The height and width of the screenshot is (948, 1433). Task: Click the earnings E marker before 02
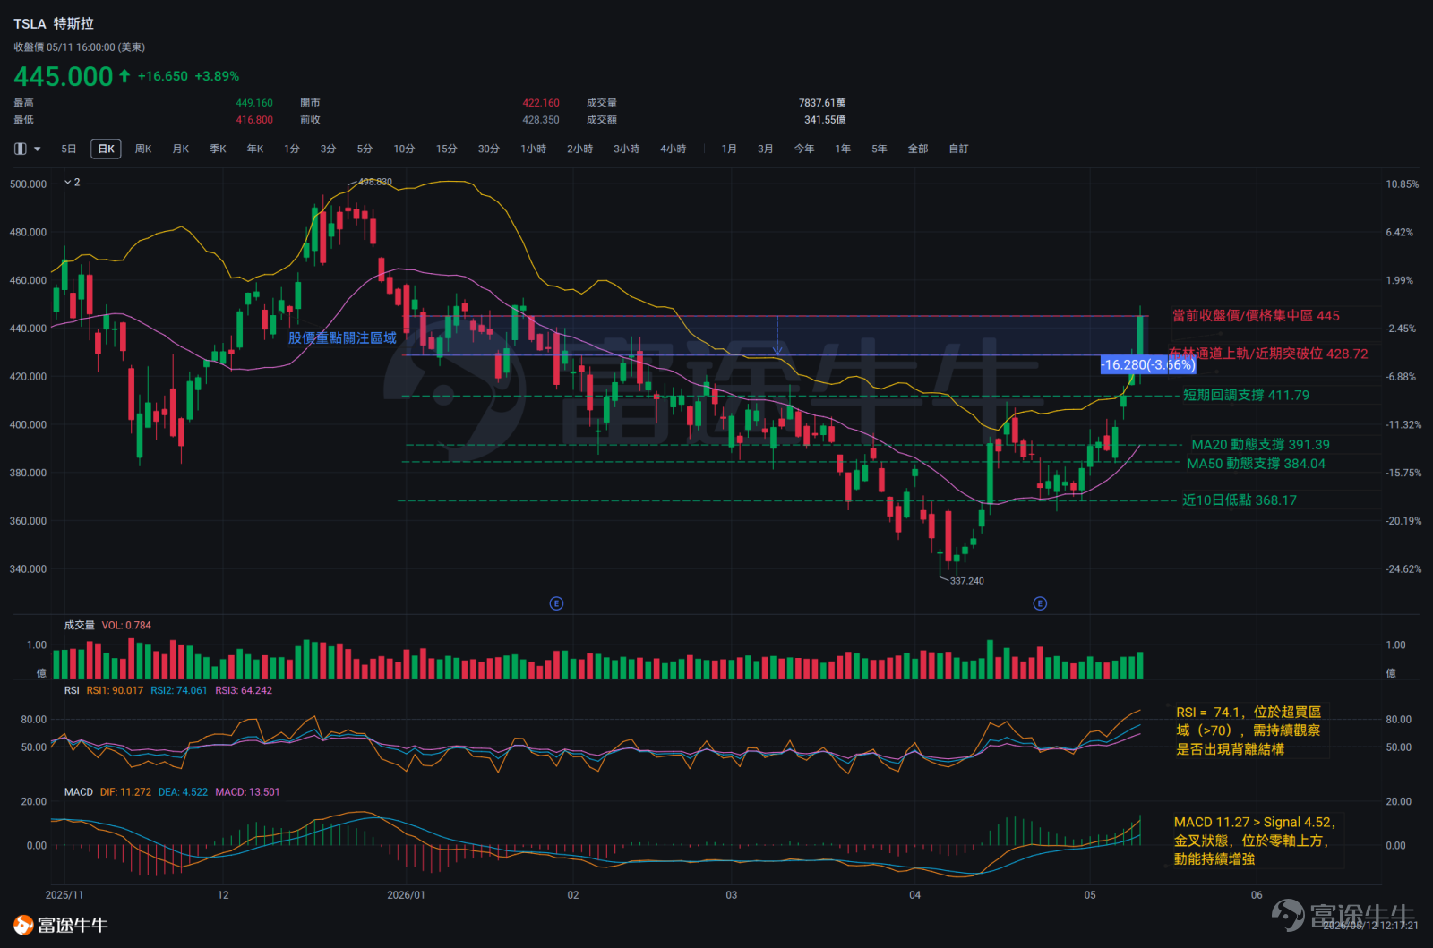556,603
